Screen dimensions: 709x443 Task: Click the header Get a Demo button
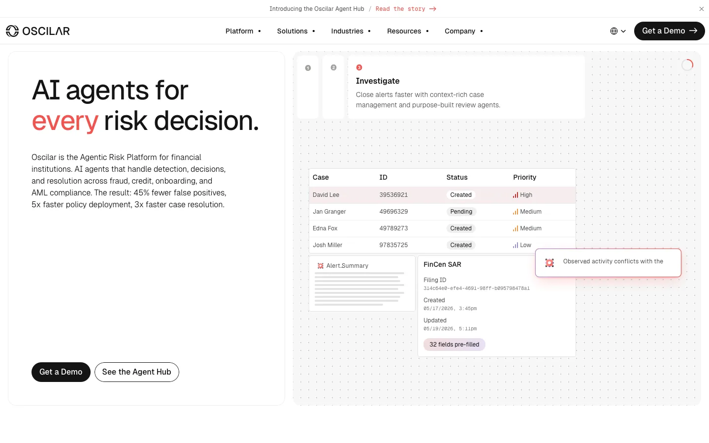coord(670,31)
